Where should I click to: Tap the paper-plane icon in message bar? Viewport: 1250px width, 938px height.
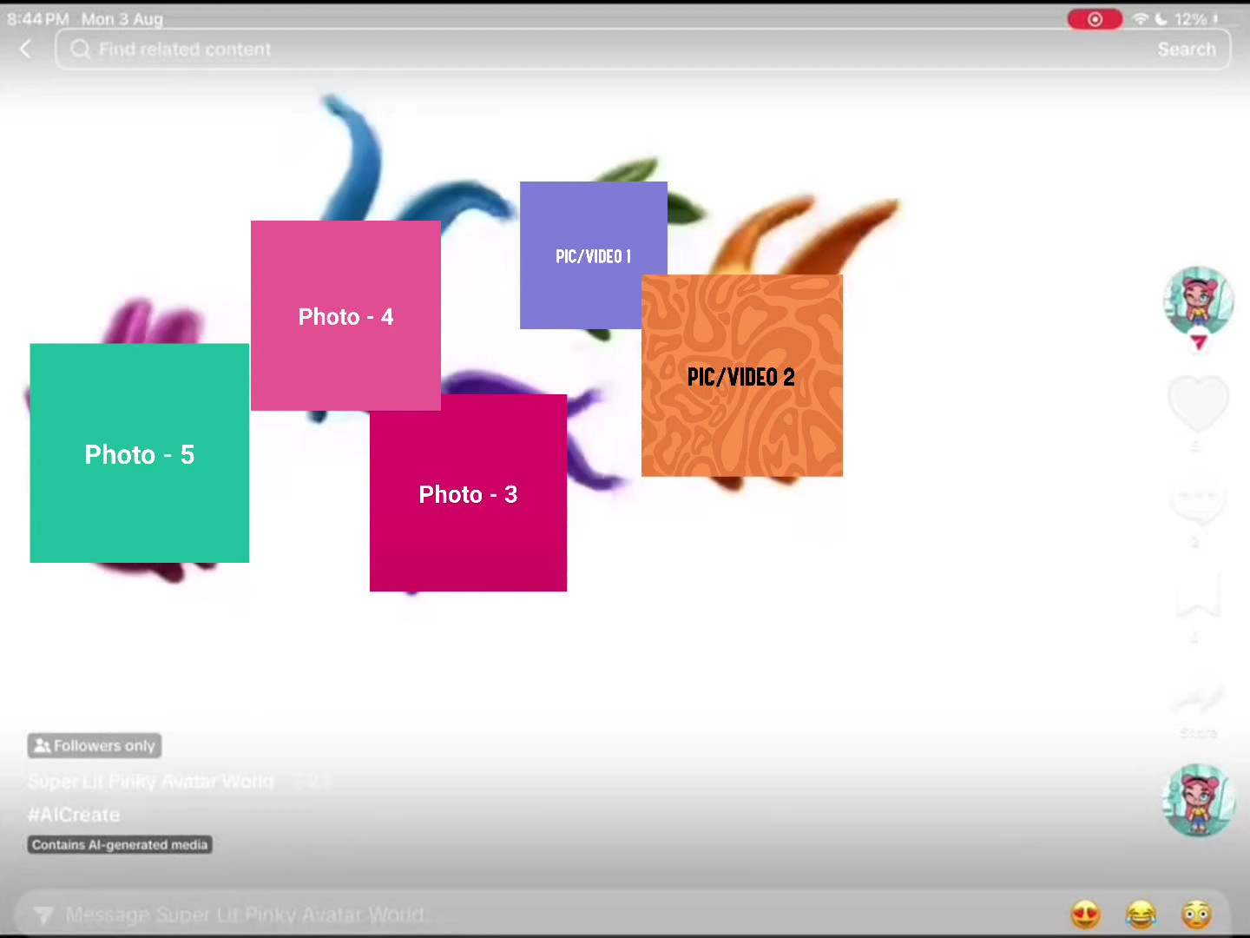coord(43,915)
